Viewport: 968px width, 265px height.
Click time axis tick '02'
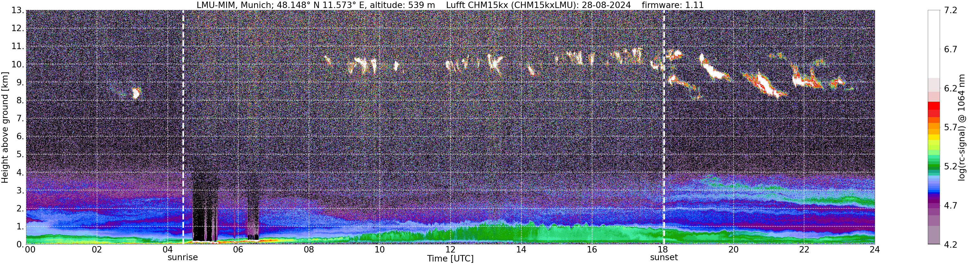pyautogui.click(x=97, y=250)
